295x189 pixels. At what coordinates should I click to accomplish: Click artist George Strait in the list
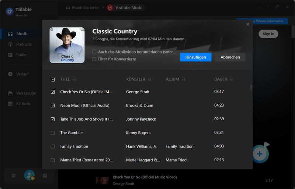(x=138, y=92)
